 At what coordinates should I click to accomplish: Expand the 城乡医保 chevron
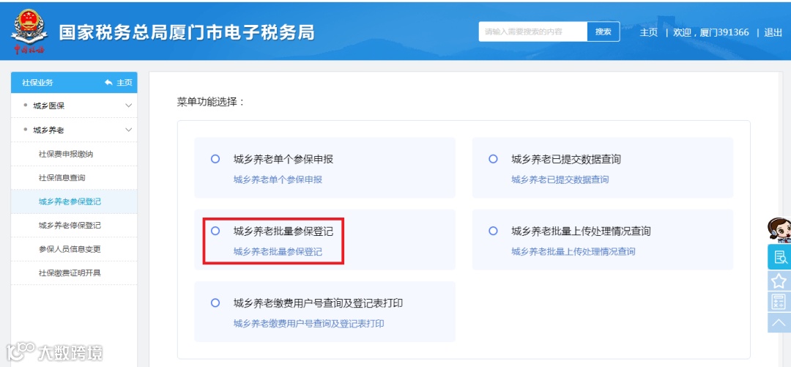tap(129, 105)
